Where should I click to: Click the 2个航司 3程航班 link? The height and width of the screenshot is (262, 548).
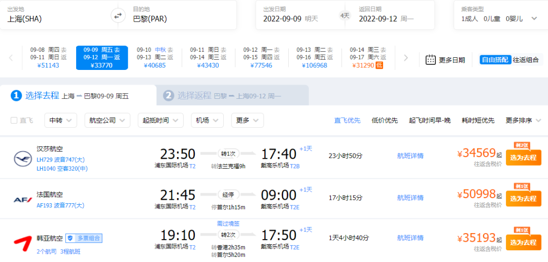(x=58, y=251)
